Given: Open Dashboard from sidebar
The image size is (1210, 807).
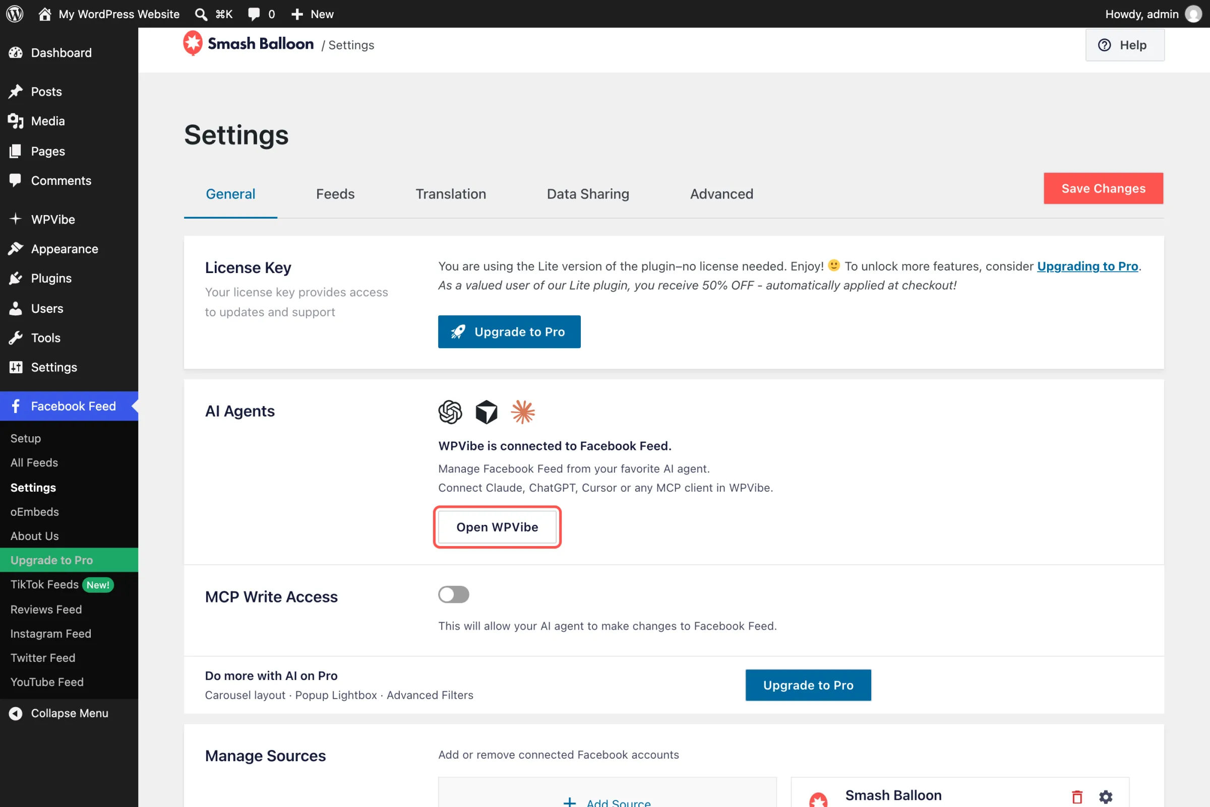Looking at the screenshot, I should click(x=69, y=52).
